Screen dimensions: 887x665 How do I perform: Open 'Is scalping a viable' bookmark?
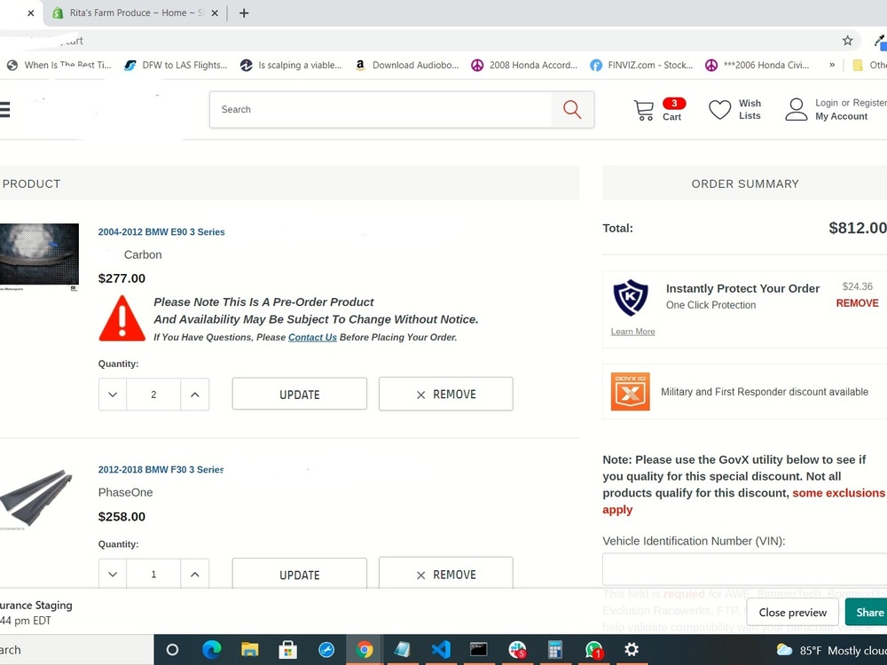[x=291, y=65]
